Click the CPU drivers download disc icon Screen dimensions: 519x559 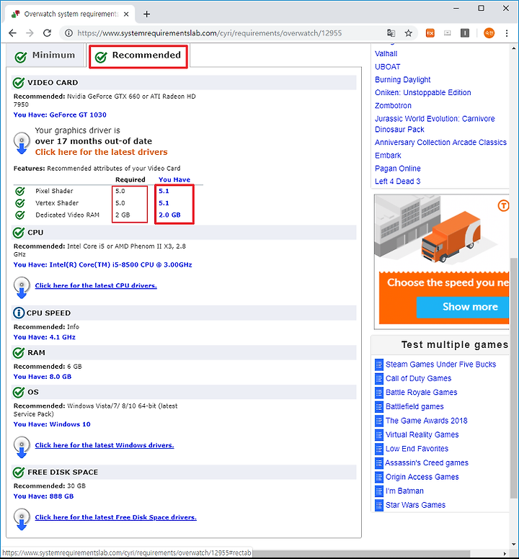(x=22, y=287)
